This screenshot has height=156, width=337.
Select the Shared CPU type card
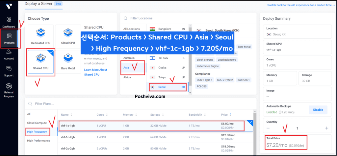pyautogui.click(x=40, y=62)
